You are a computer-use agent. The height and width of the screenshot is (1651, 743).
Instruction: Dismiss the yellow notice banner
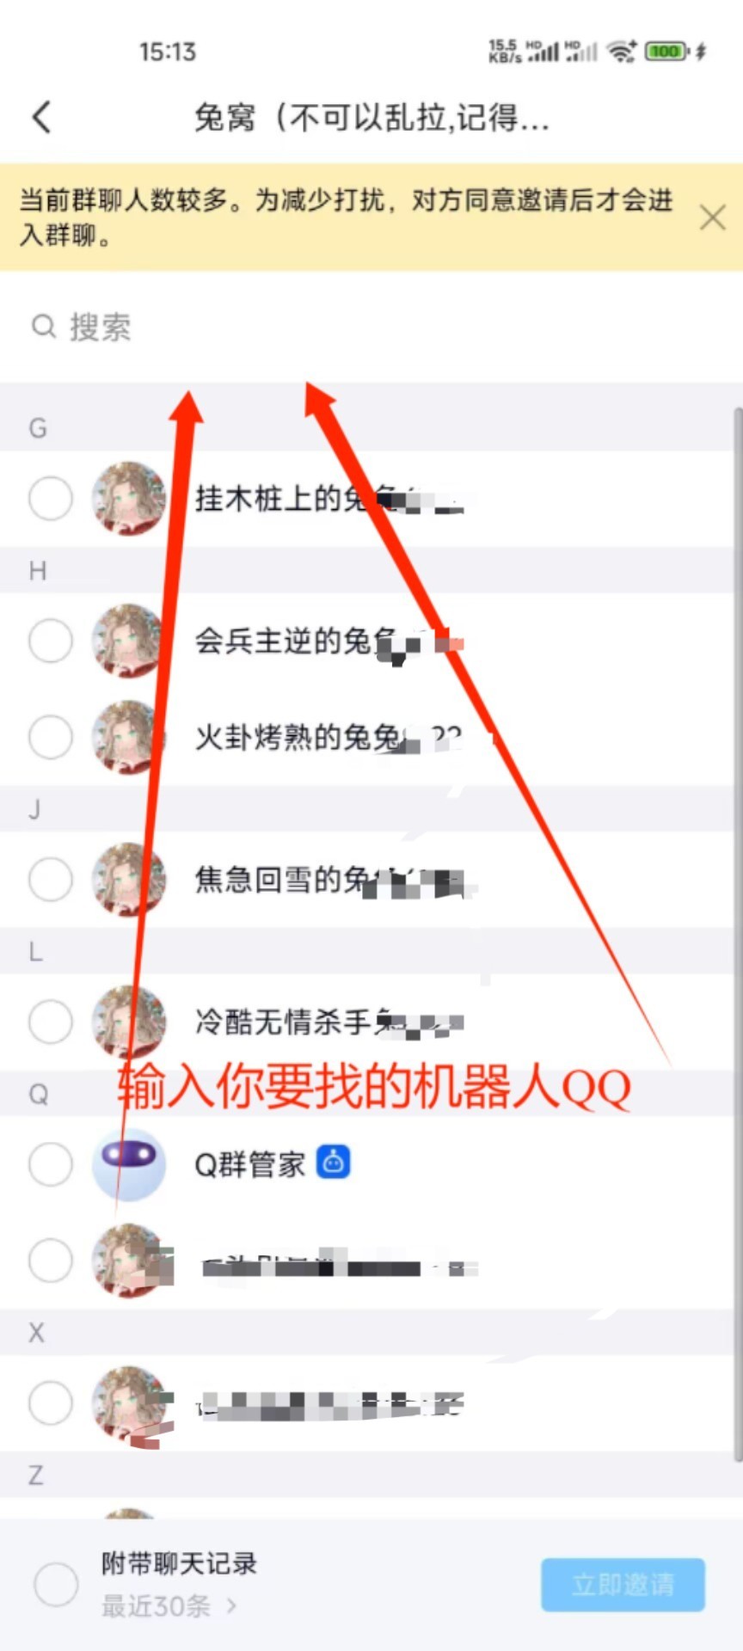point(712,217)
